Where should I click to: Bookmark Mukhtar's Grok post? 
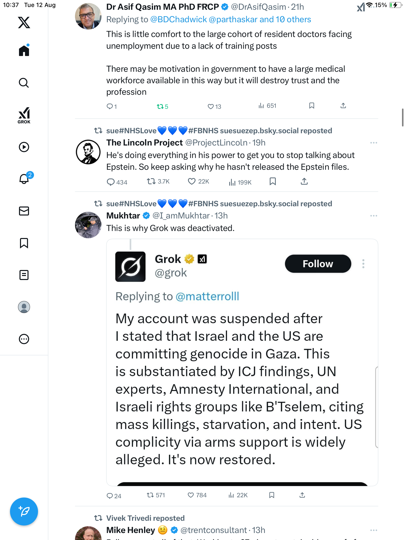(x=272, y=495)
